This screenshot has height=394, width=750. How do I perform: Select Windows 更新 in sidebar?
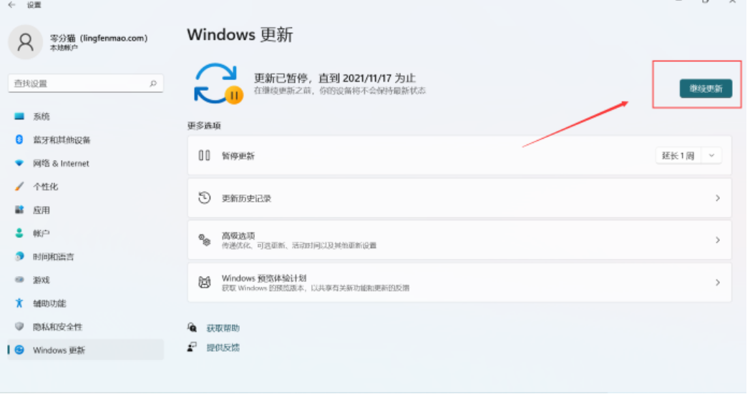[x=86, y=350]
